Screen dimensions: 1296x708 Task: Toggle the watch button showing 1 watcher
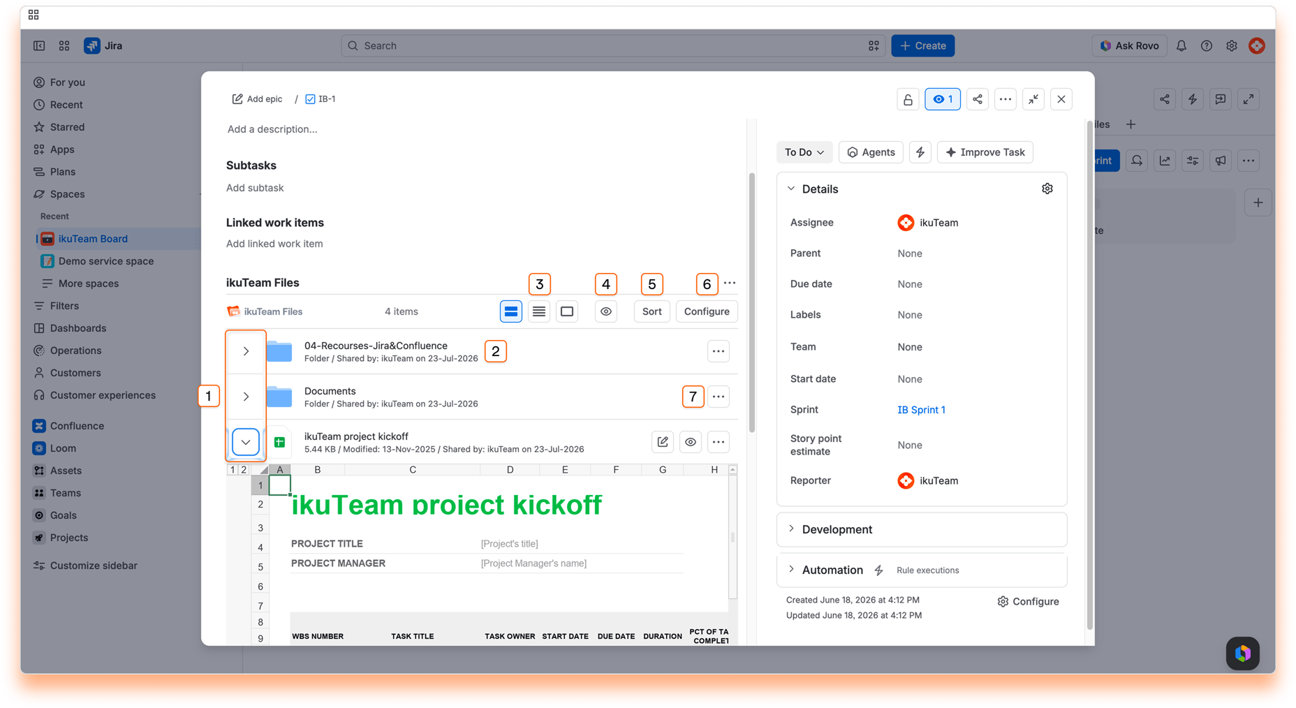tap(943, 99)
